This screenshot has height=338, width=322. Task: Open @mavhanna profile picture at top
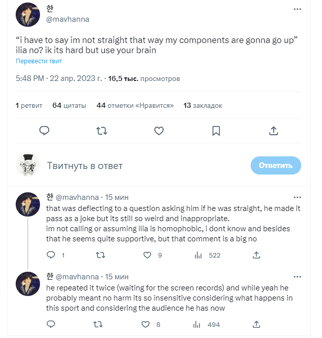(x=29, y=15)
